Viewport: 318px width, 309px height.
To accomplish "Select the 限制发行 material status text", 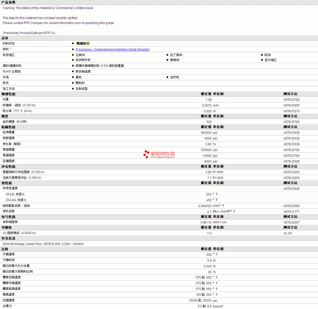I will click(83, 43).
